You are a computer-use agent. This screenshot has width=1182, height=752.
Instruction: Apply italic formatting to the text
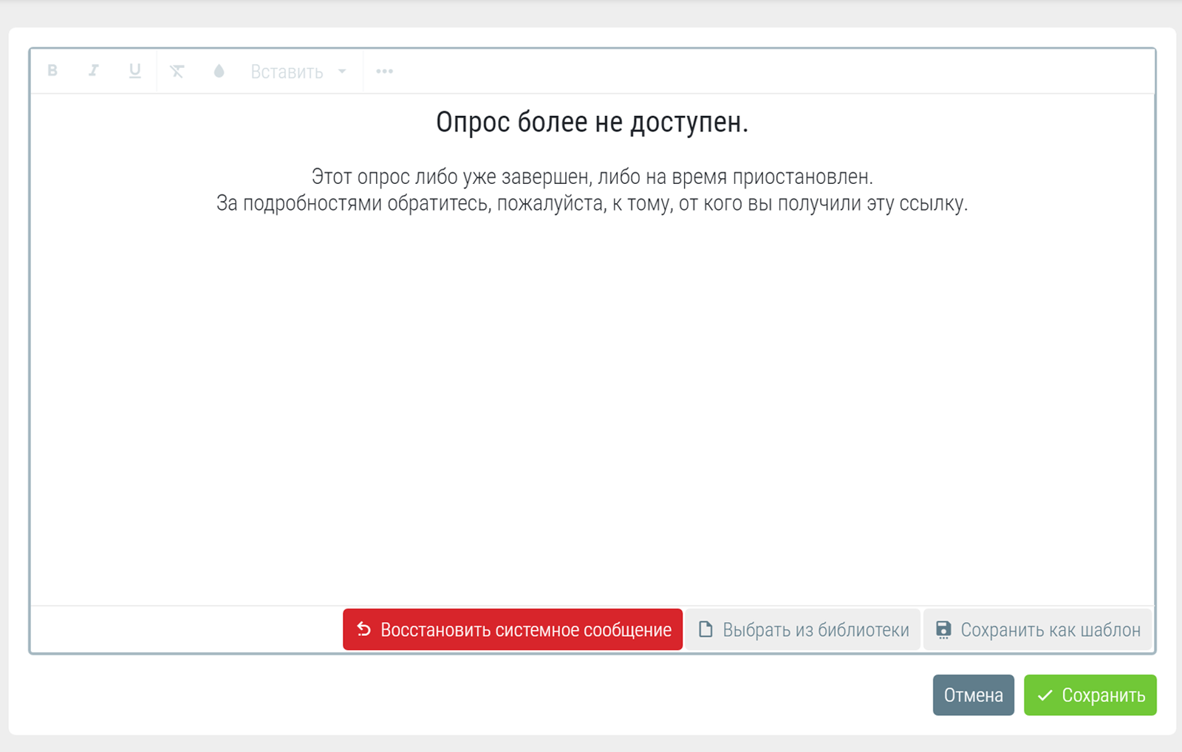(94, 71)
